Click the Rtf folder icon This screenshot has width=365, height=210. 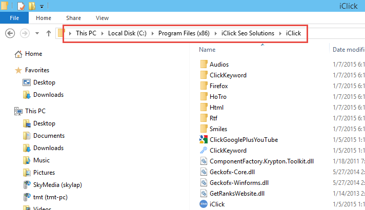pos(204,118)
